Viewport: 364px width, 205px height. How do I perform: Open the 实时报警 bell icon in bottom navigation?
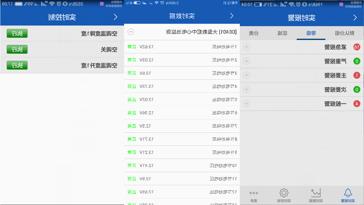348,195
